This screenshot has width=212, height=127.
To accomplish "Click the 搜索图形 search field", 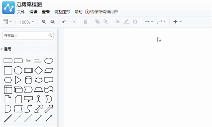I will pos(28,36).
